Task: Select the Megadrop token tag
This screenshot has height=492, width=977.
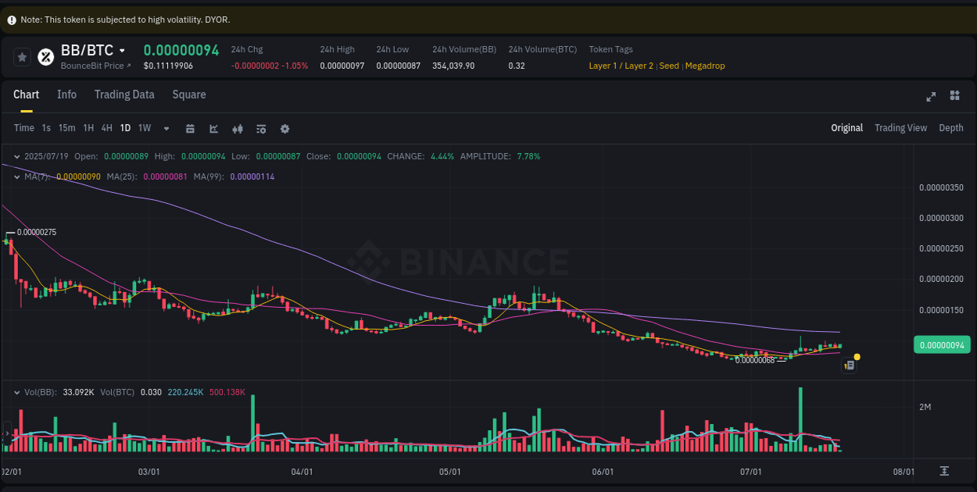Action: pos(705,66)
